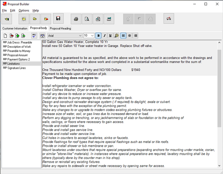The width and height of the screenshot is (223, 174).
Task: Open the Help menu
Action: (x=36, y=10)
